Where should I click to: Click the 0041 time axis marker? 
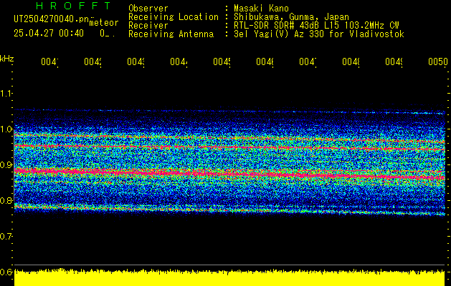[x=49, y=61]
